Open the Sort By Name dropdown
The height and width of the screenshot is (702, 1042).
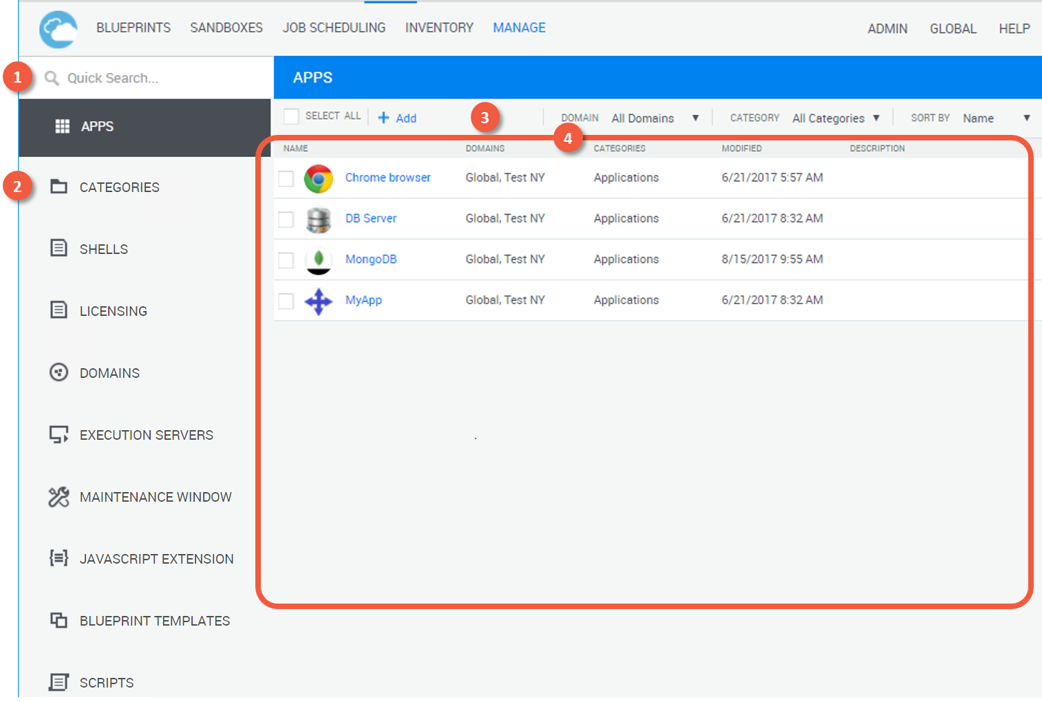995,118
